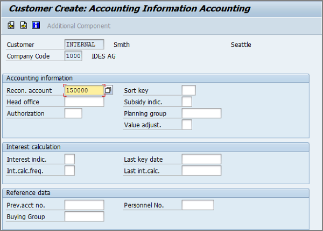323x231 pixels.
Task: Focus the Authorization input field
Action: click(73, 113)
